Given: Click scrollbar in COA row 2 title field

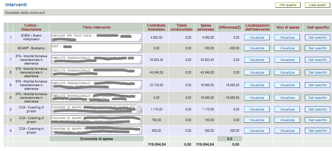Looking at the screenshot, I should [x=139, y=109].
